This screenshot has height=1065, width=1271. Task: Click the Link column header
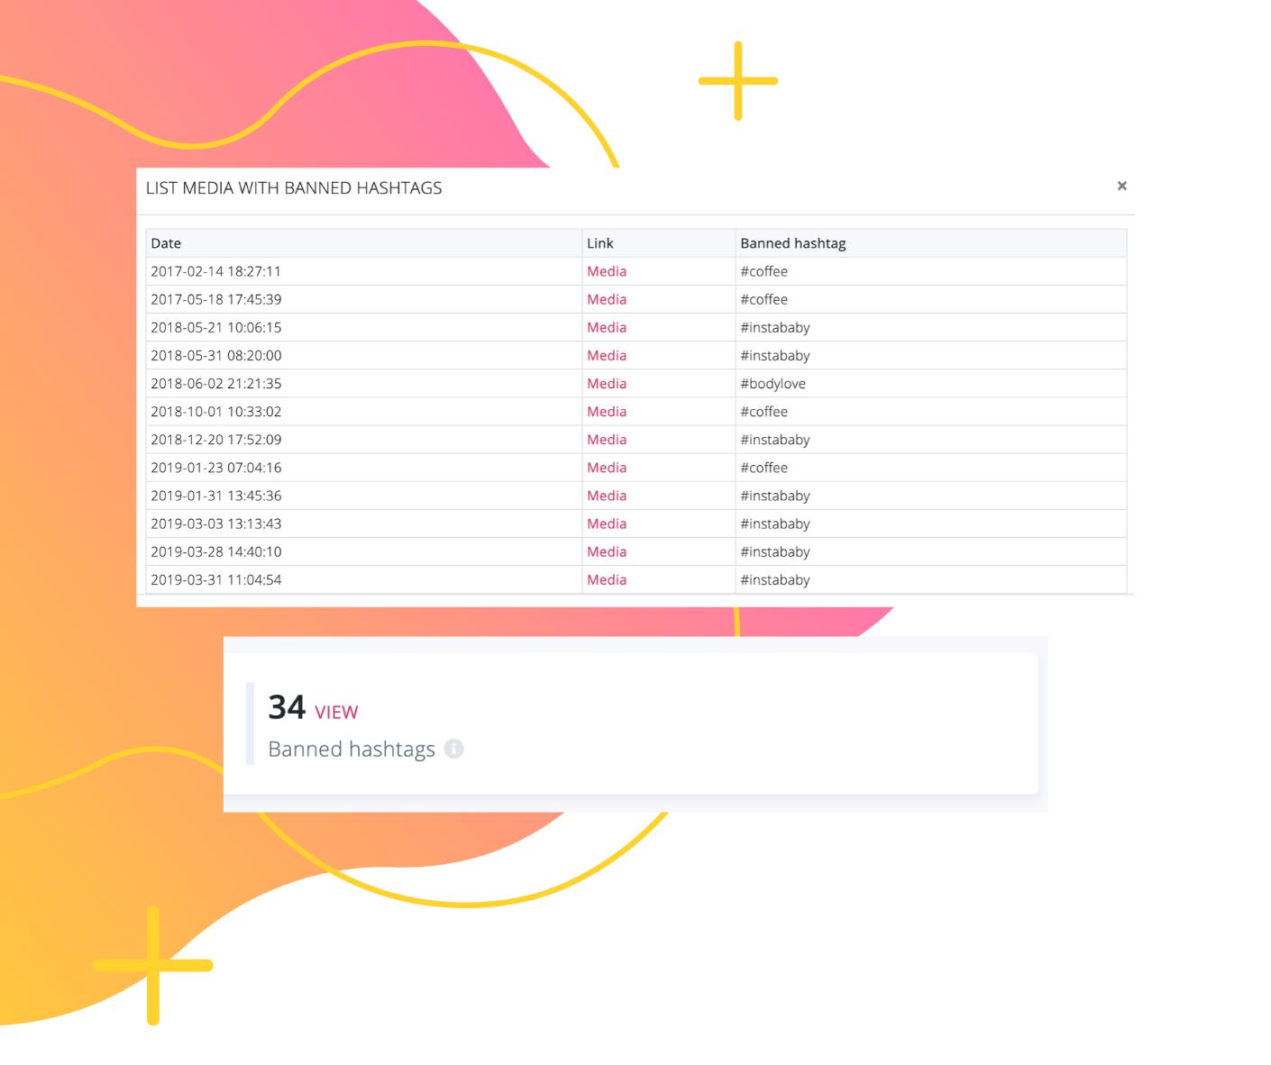(x=599, y=243)
